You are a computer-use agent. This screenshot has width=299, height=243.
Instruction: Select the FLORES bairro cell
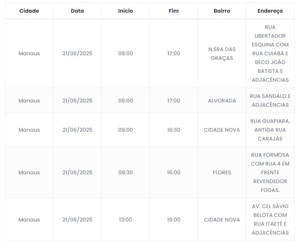click(x=222, y=173)
